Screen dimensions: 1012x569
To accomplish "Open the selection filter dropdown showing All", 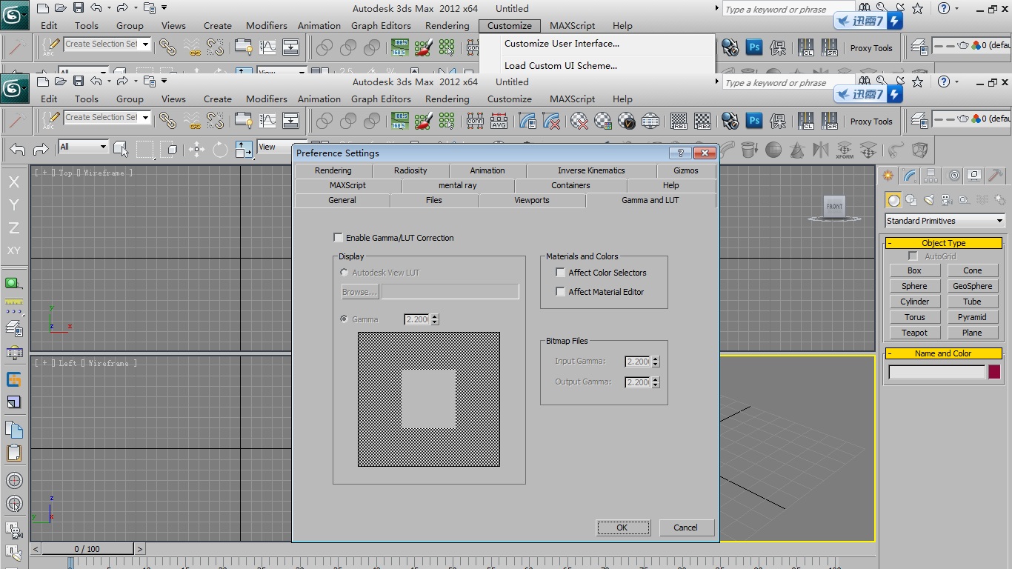I will tap(83, 147).
